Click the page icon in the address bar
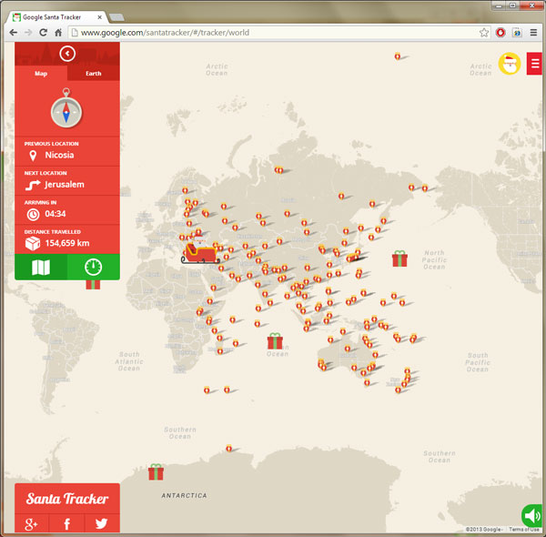 click(x=75, y=33)
